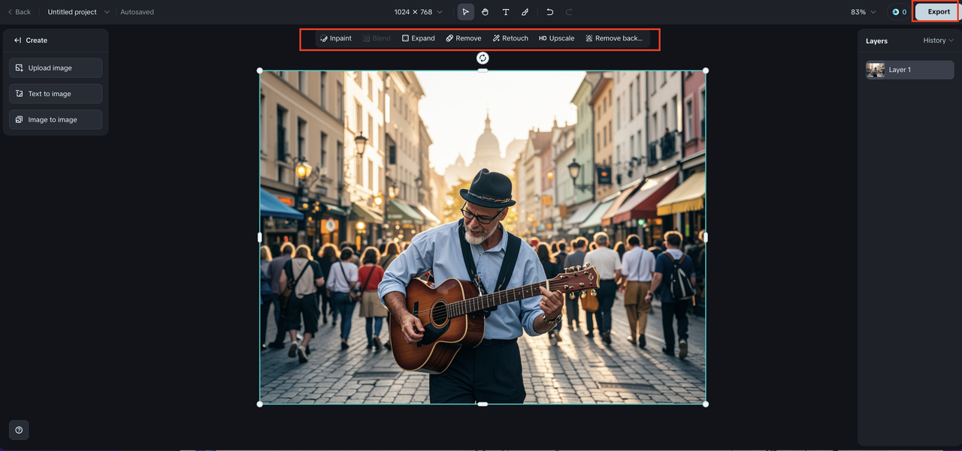Select the arrow Select tool
Screen dimensions: 962x451
[466, 12]
